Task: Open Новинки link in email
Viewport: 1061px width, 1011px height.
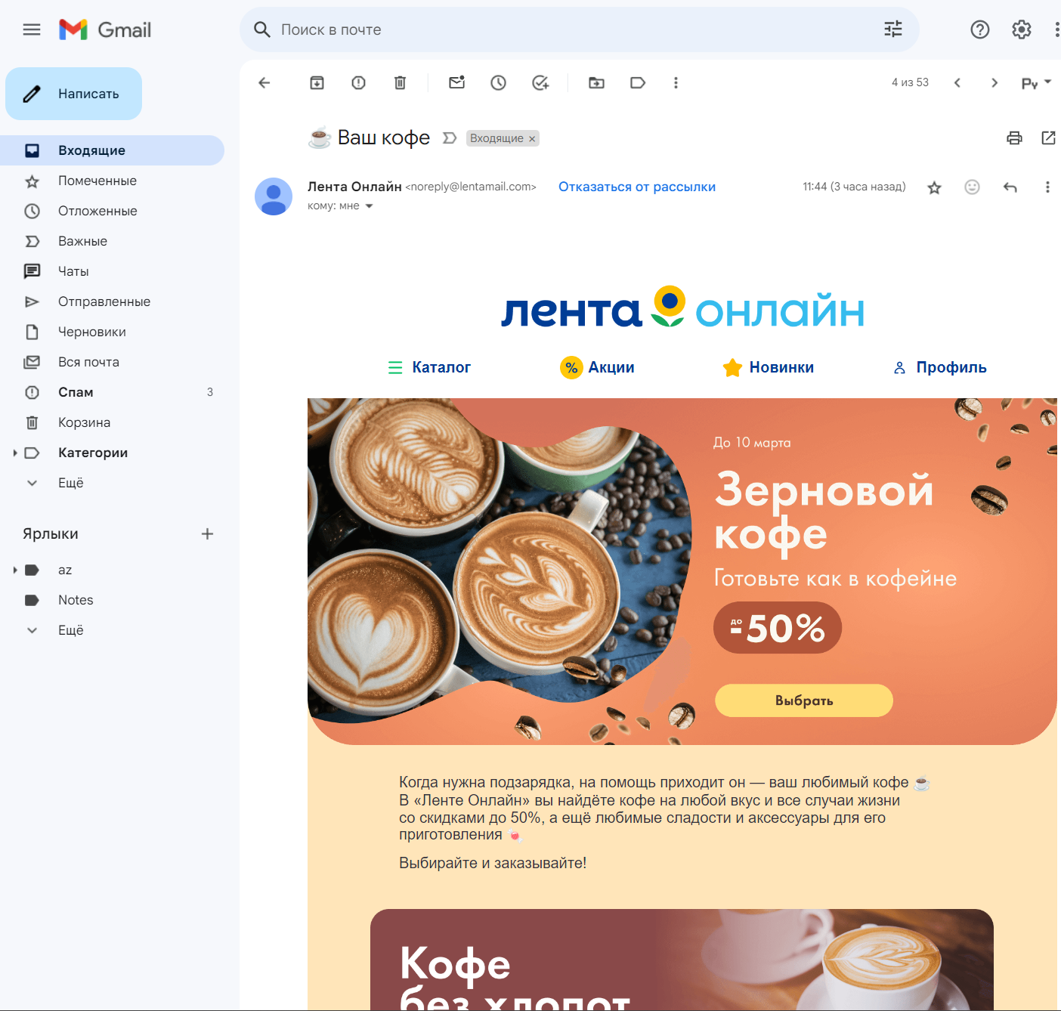Action: point(768,367)
